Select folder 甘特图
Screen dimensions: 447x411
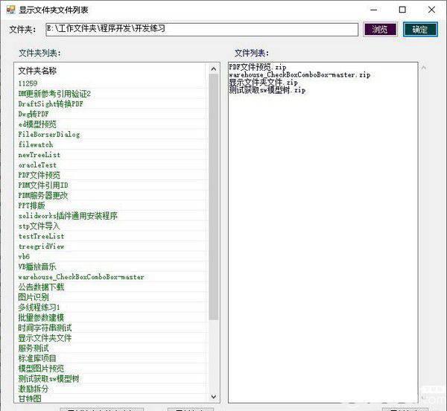coord(30,399)
